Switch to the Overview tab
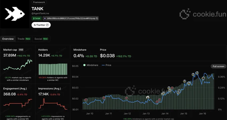This screenshot has height=120, width=227. click(x=8, y=39)
